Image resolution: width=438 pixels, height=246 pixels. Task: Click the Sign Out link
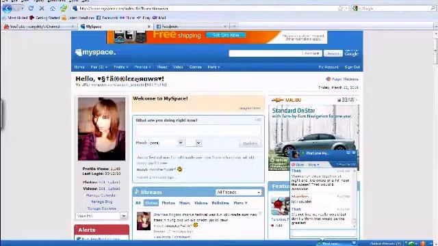[352, 67]
